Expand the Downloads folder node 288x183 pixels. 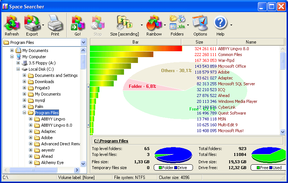click(x=25, y=81)
